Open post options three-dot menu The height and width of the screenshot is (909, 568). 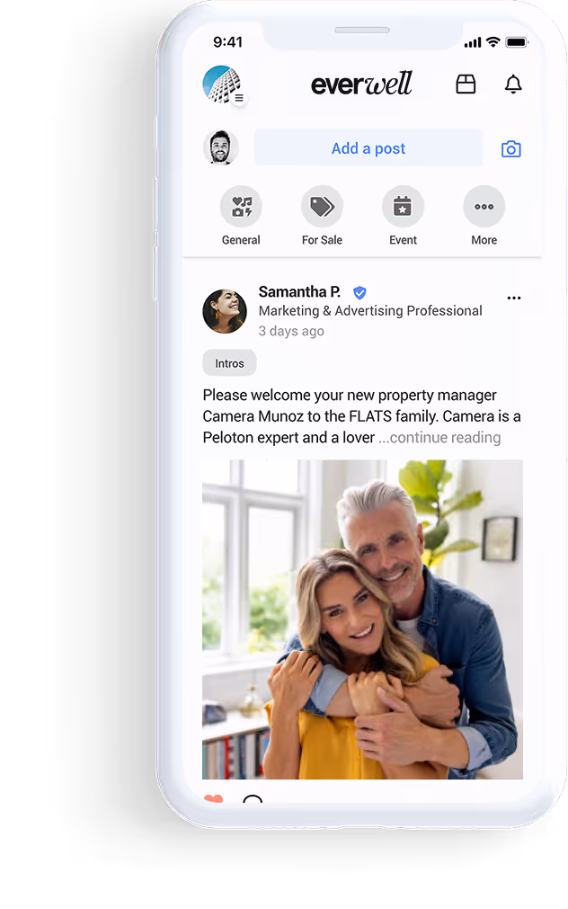click(513, 298)
